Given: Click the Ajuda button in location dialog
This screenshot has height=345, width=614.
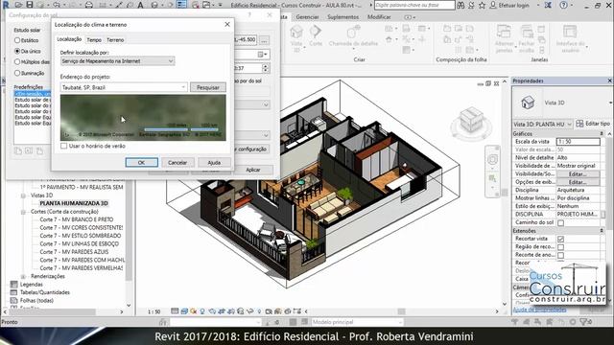Looking at the screenshot, I should point(214,162).
